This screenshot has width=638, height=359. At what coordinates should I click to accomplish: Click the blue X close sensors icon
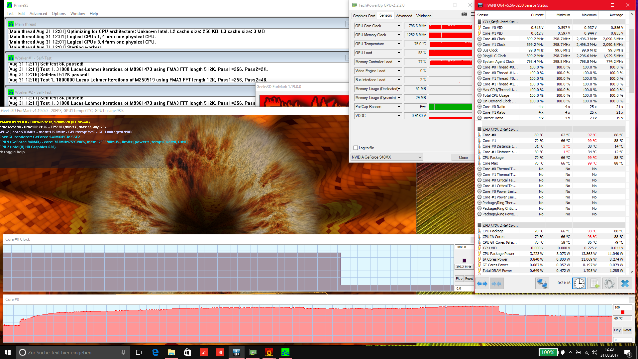click(x=625, y=284)
